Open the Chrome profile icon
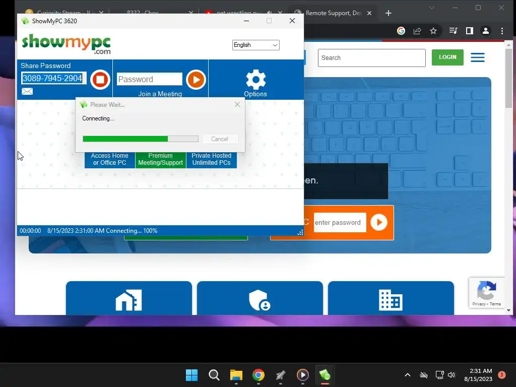Screen dimensions: 516x387 pyautogui.click(x=486, y=31)
